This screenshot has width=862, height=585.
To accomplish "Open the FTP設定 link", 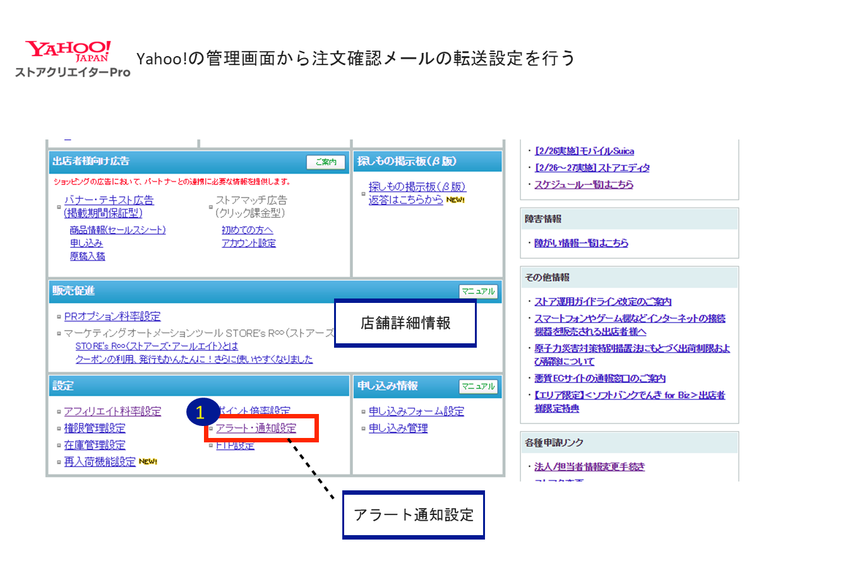I will point(235,446).
